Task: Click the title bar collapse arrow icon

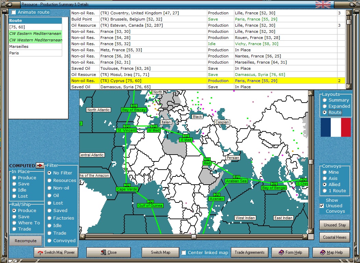Action: coord(9,4)
